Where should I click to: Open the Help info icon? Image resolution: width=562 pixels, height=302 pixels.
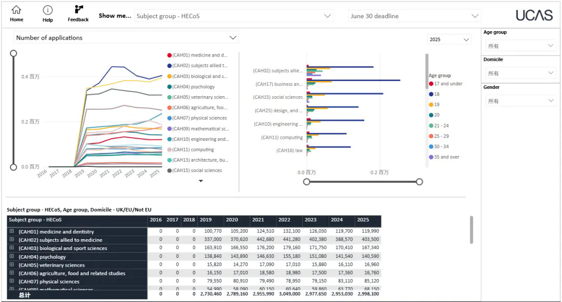(x=48, y=10)
